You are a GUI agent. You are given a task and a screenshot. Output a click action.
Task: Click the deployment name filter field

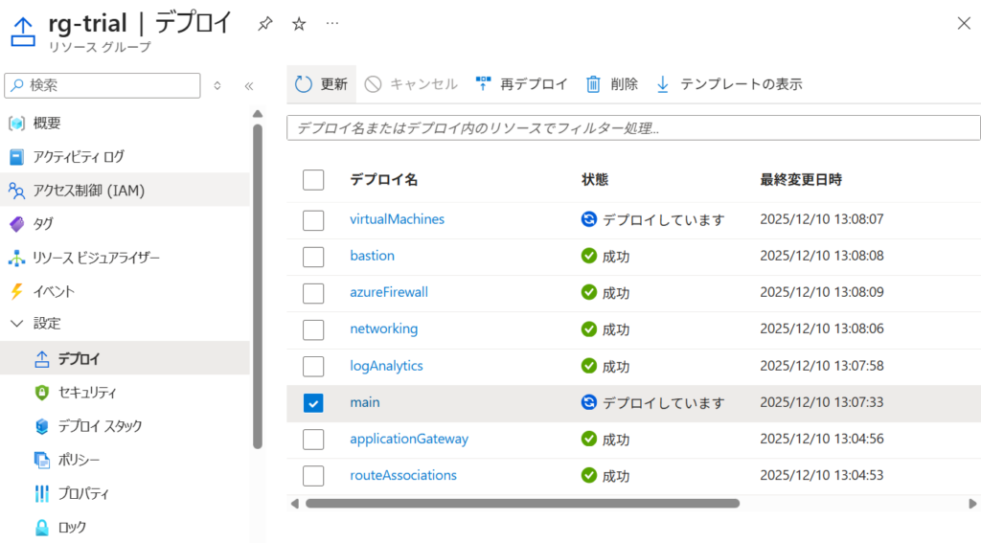point(632,127)
